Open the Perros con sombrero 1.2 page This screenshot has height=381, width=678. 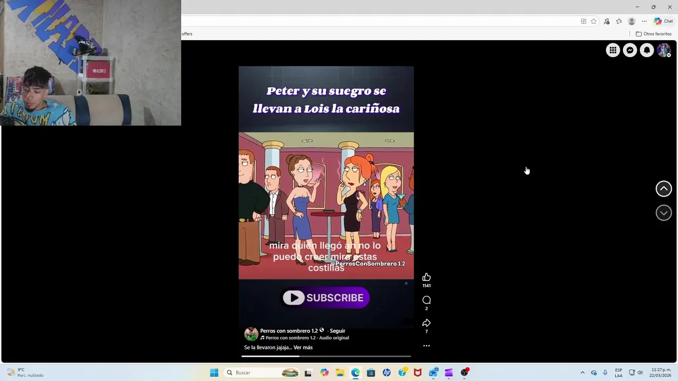[x=289, y=331]
